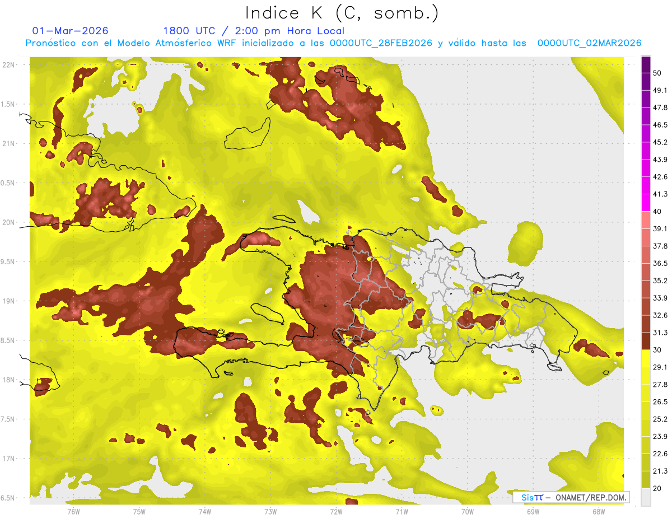This screenshot has width=672, height=519.
Task: Click the "25.2" colorbar value
Action: click(660, 419)
